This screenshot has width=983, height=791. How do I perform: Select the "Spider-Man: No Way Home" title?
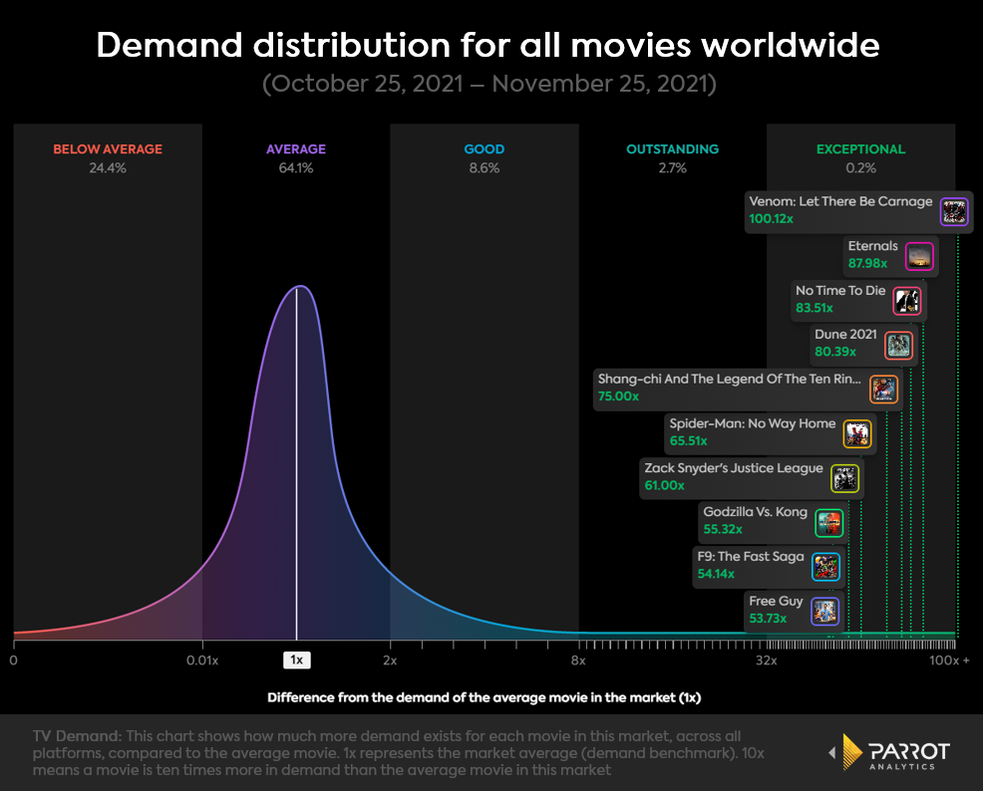(x=753, y=424)
